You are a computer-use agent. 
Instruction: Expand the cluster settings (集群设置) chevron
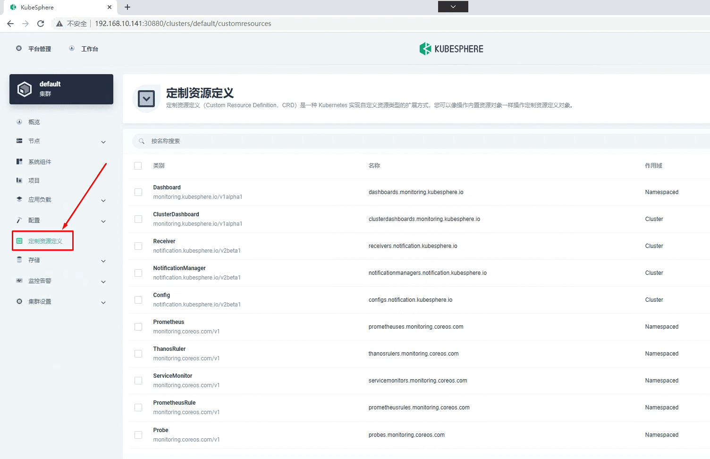103,303
